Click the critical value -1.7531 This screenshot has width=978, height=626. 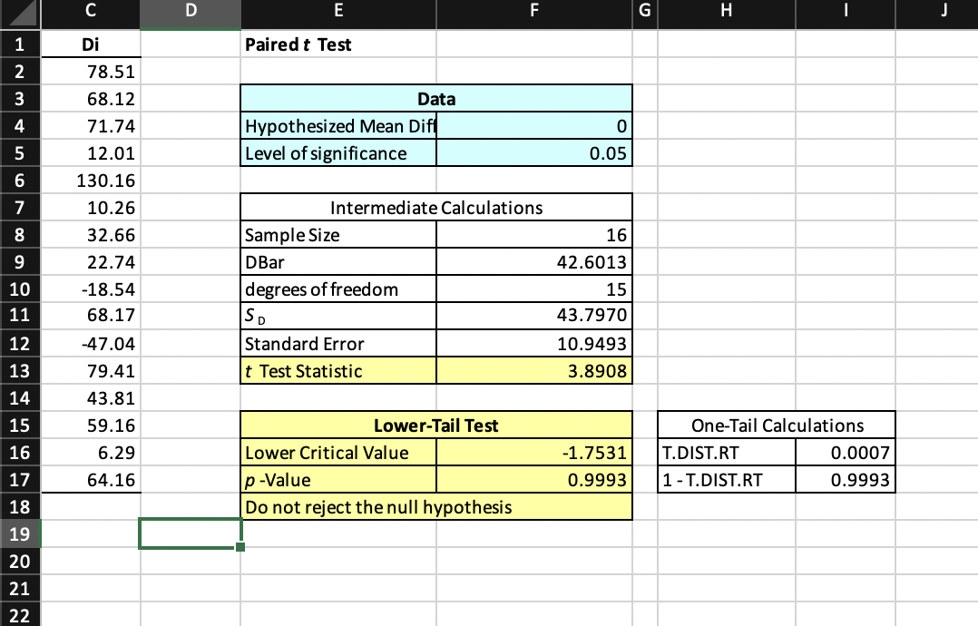click(x=533, y=453)
